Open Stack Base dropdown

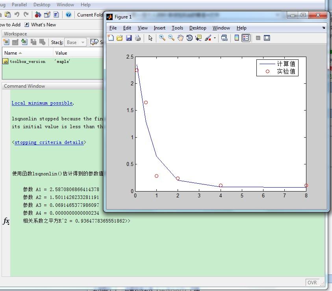coord(75,42)
